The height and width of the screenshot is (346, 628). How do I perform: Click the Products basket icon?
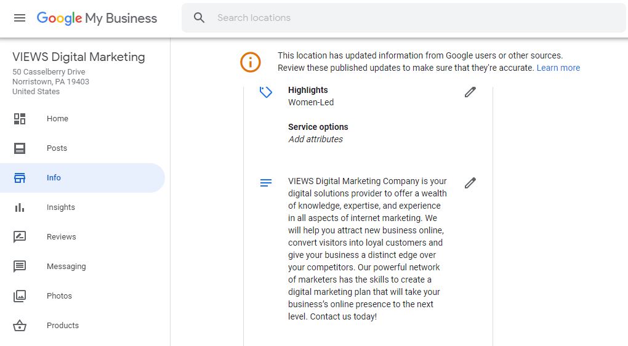coord(20,326)
